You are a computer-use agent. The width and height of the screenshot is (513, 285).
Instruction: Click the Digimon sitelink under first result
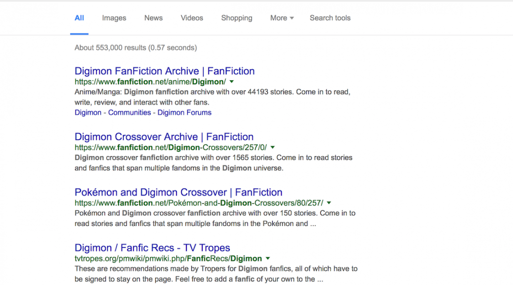[88, 112]
